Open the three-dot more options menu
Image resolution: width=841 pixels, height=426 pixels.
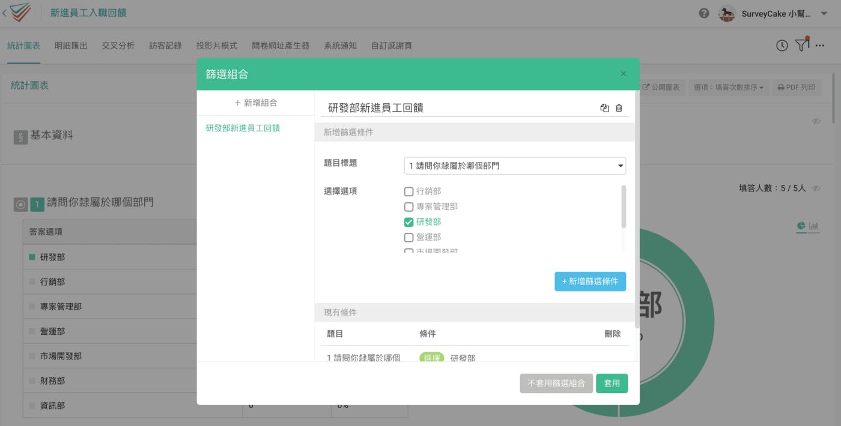820,46
